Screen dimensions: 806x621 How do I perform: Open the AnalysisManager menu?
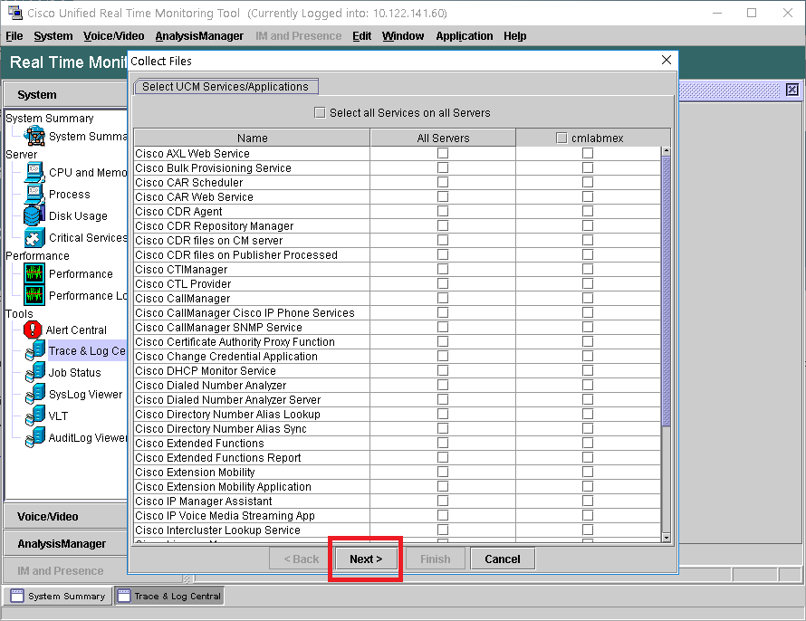[x=199, y=36]
